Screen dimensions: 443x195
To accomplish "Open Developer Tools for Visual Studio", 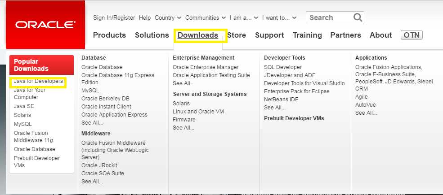I will (304, 83).
